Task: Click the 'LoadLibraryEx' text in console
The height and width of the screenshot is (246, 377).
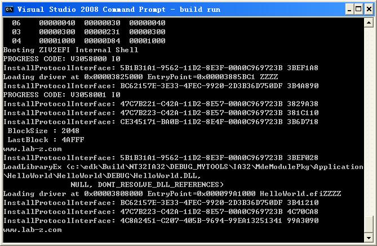Action: click(x=33, y=167)
